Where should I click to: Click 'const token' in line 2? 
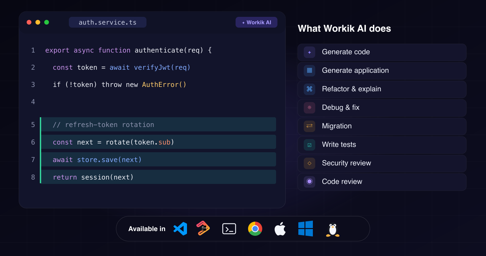coord(75,68)
